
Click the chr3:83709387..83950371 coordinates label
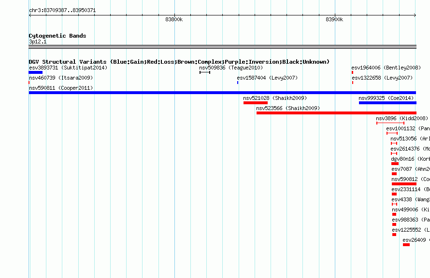[62, 11]
